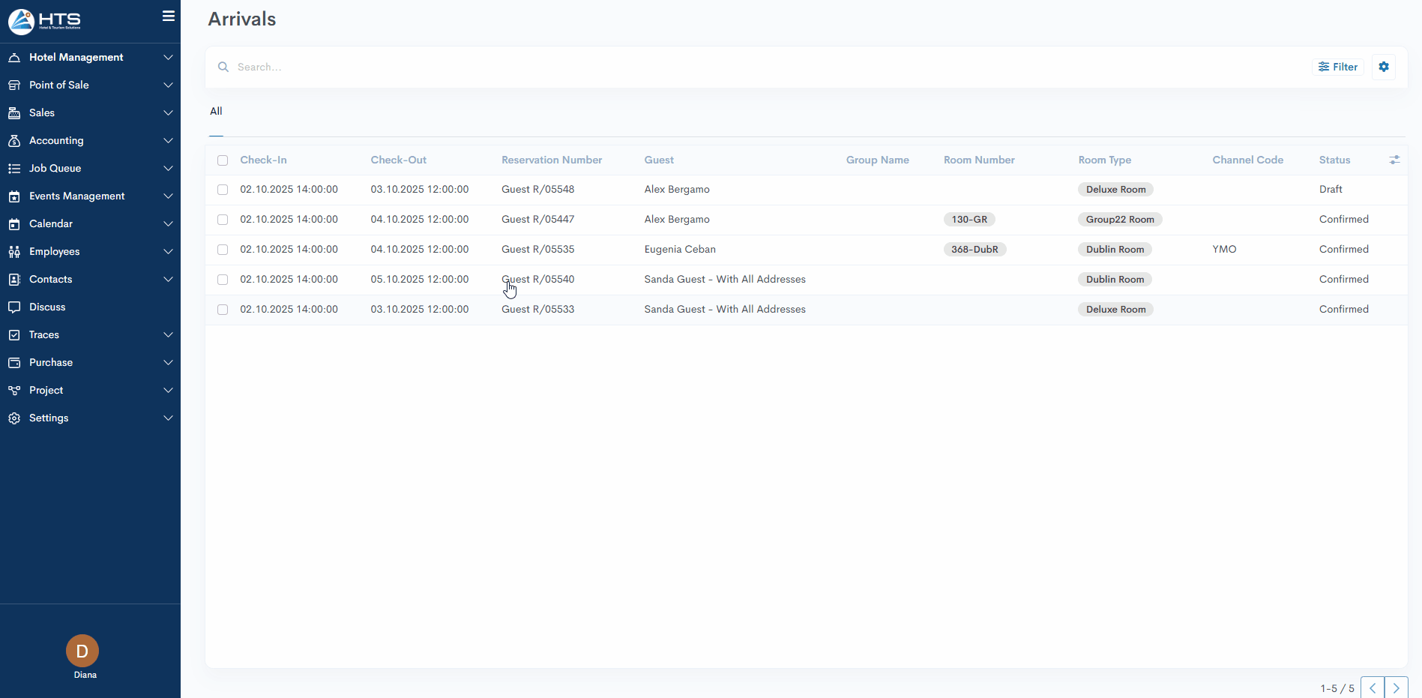Click the hamburger menu icon in sidebar
Image resolution: width=1422 pixels, height=698 pixels.
click(x=169, y=16)
